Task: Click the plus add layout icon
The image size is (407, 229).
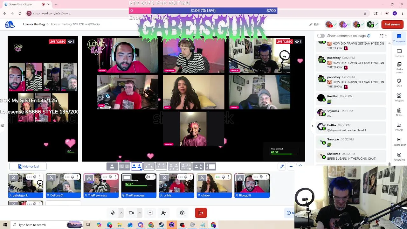Action: (x=291, y=166)
